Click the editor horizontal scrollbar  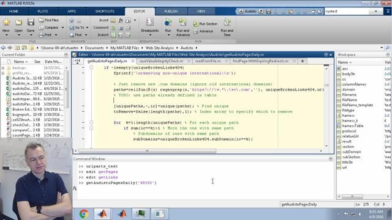[147, 151]
